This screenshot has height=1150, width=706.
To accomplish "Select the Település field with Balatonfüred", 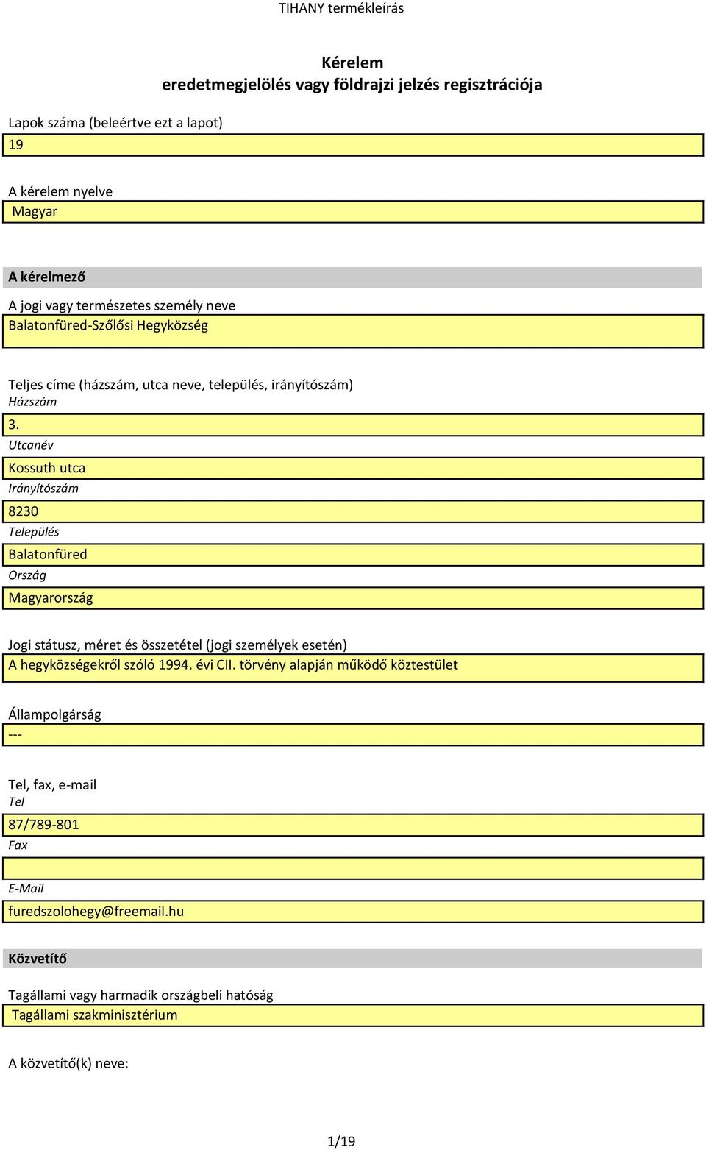I will click(353, 555).
